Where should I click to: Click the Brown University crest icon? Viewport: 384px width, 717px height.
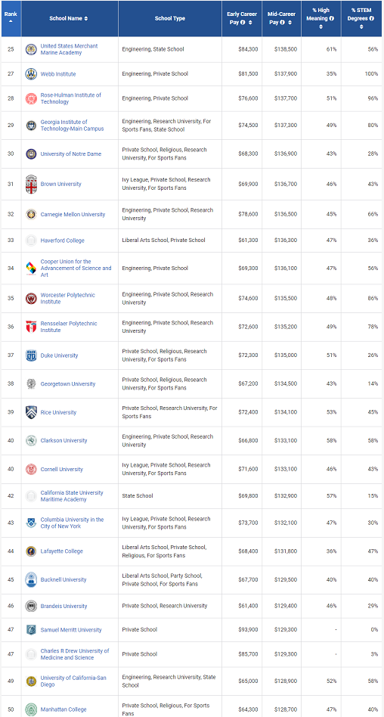[x=31, y=184]
